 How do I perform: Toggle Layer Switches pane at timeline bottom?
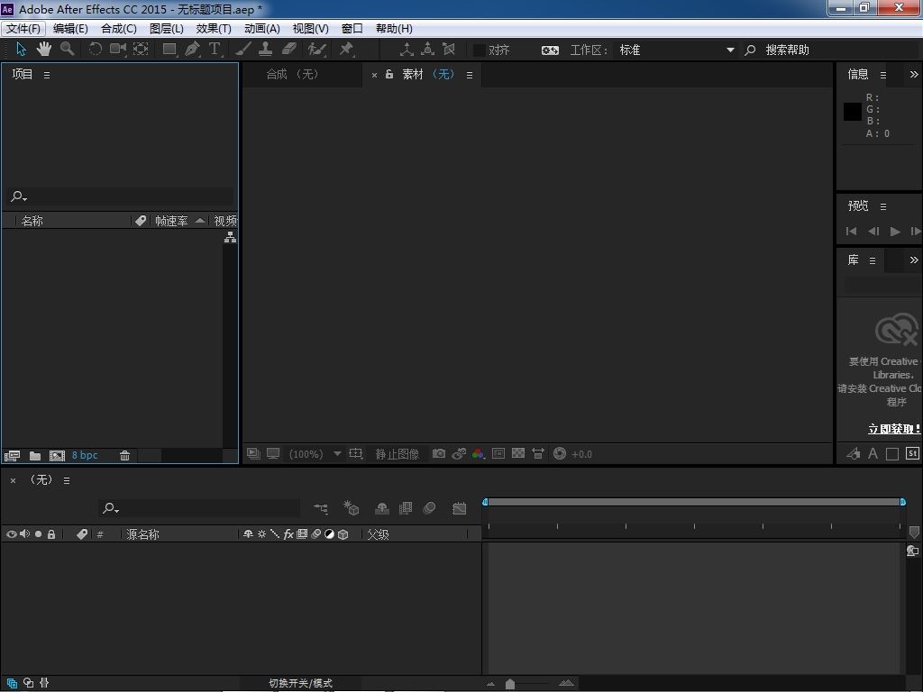[x=12, y=683]
